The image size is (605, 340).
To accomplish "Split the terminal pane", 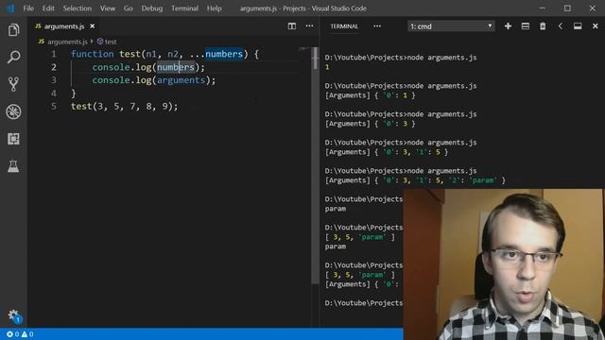I will click(x=526, y=26).
